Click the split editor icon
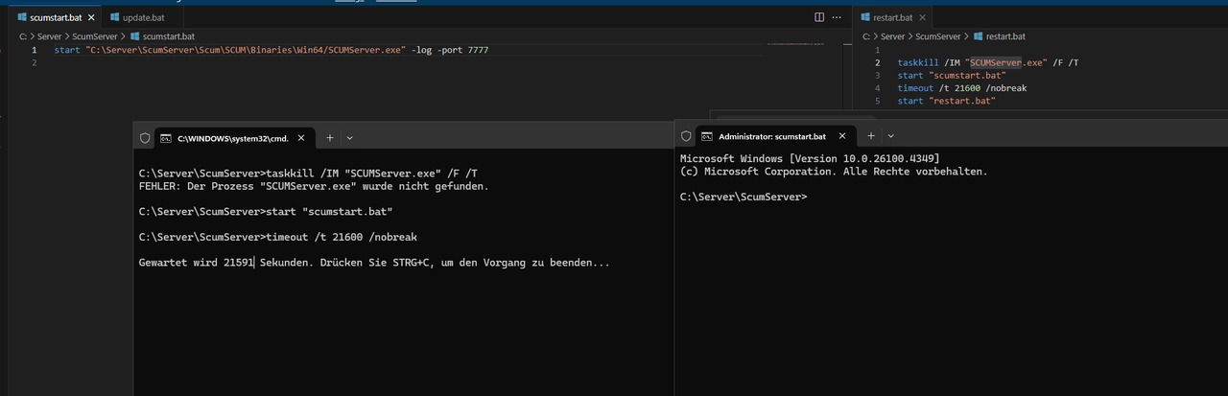1228x396 pixels. 818,17
